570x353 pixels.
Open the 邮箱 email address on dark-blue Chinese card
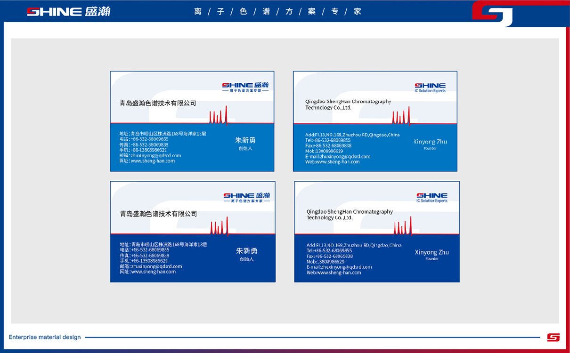point(151,266)
